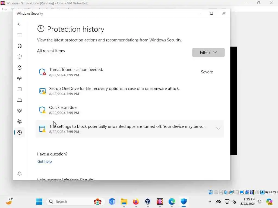Click the Right Ctrl host key indicator
This screenshot has height=208, width=278.
(271, 192)
